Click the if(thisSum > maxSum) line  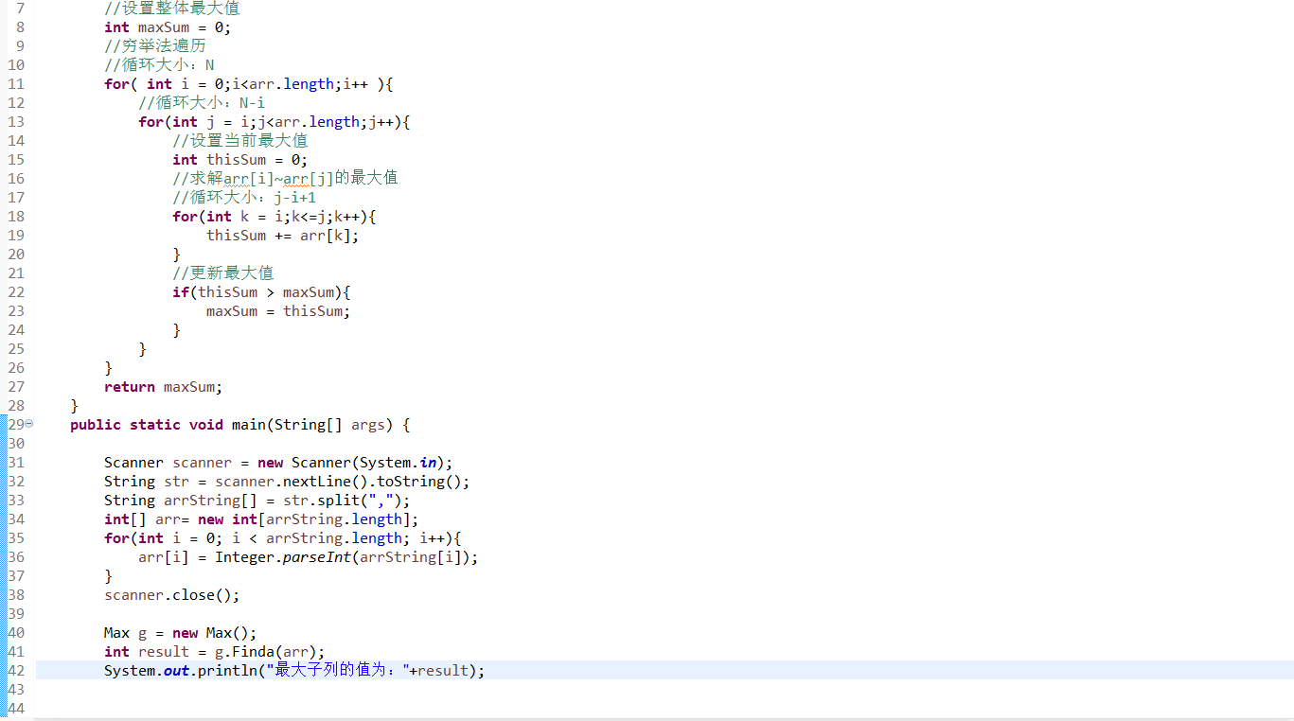261,292
